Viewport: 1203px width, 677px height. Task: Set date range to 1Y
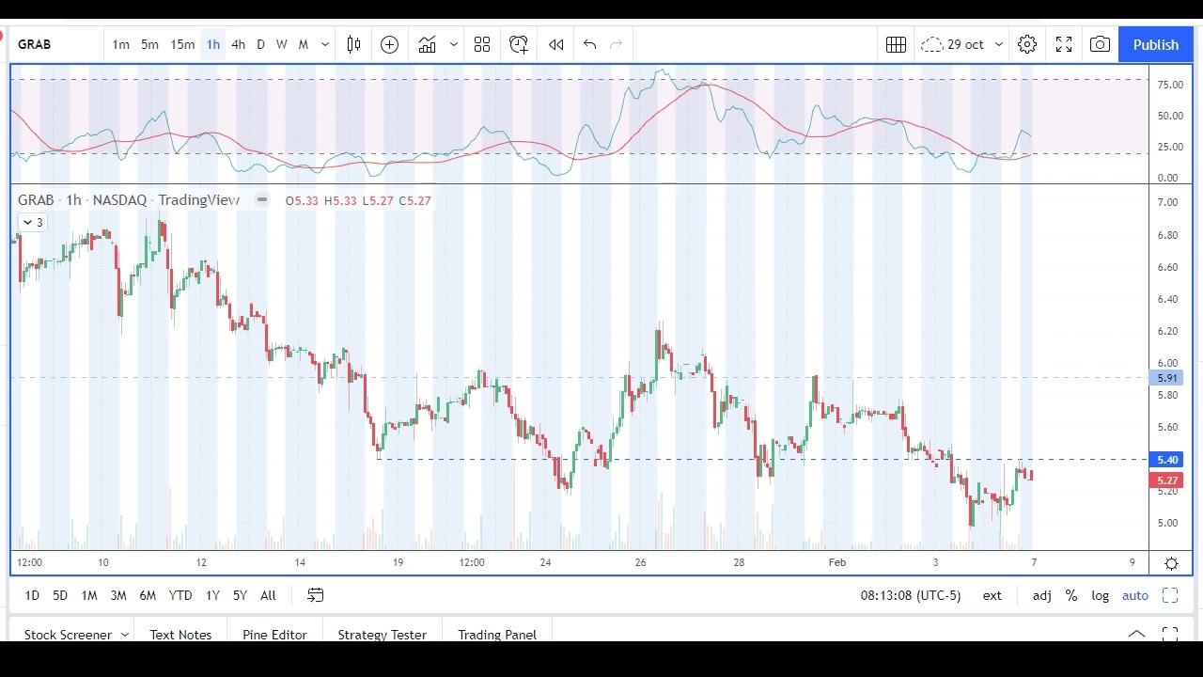point(212,595)
